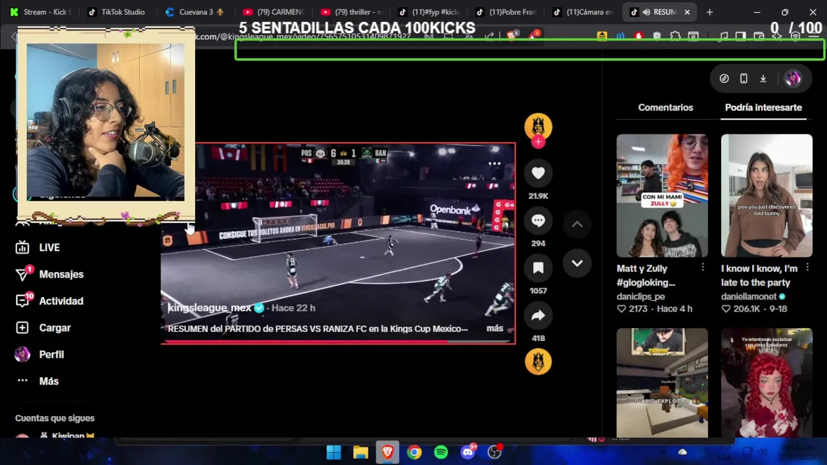Go to previous video arrow
This screenshot has height=465, width=827.
pos(577,224)
